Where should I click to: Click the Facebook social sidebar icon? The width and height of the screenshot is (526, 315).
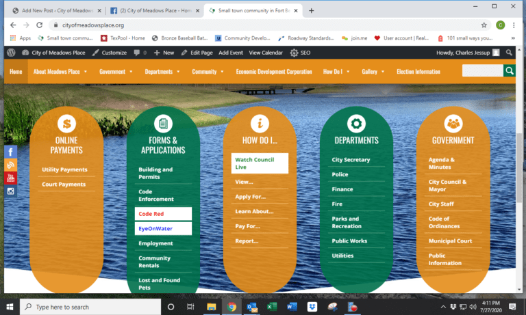click(10, 152)
